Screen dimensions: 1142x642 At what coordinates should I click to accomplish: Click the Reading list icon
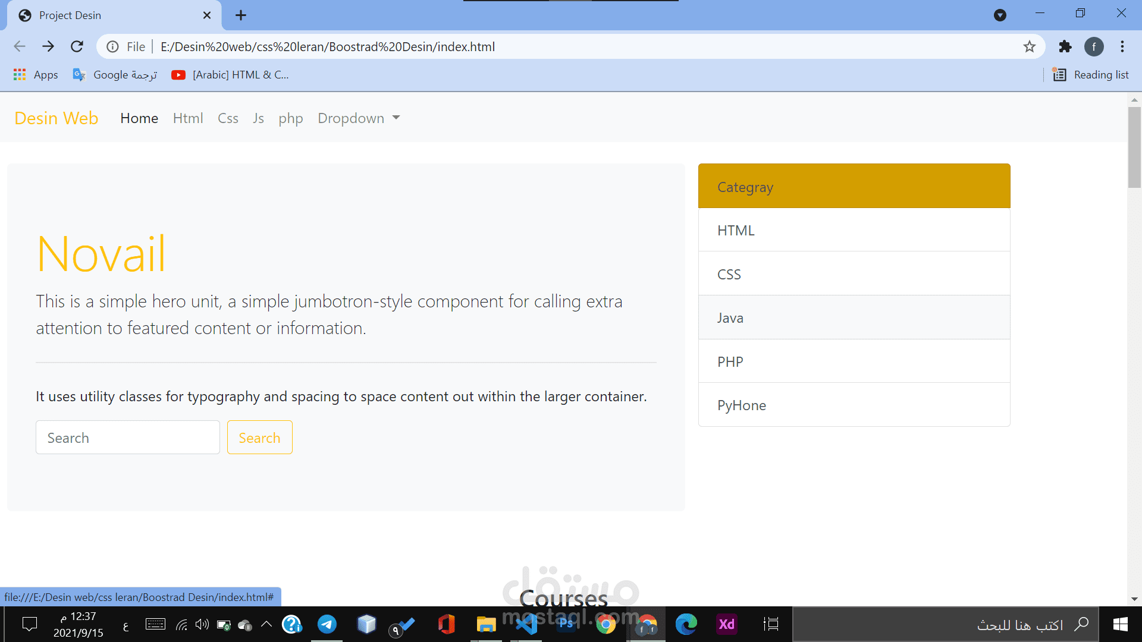pos(1060,74)
